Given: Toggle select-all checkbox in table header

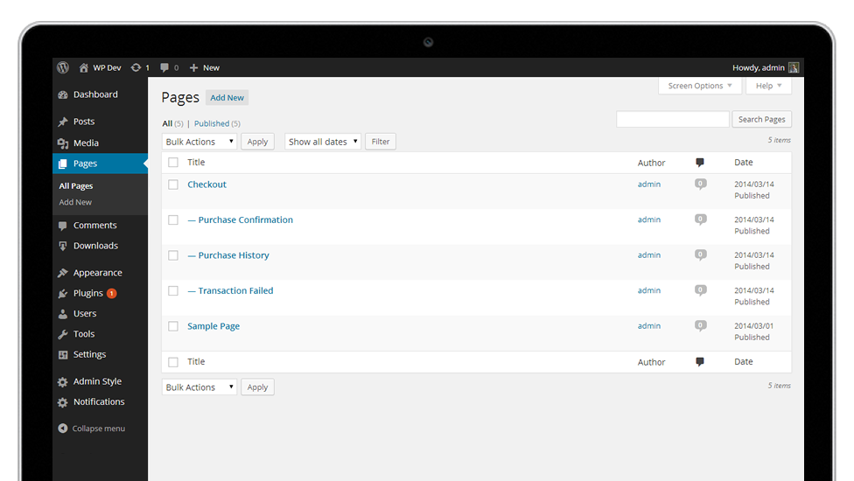Looking at the screenshot, I should coord(173,163).
